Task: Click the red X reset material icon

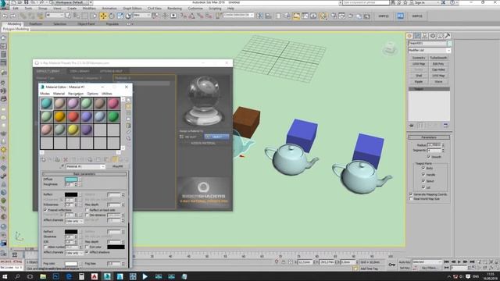Action: pos(66,159)
